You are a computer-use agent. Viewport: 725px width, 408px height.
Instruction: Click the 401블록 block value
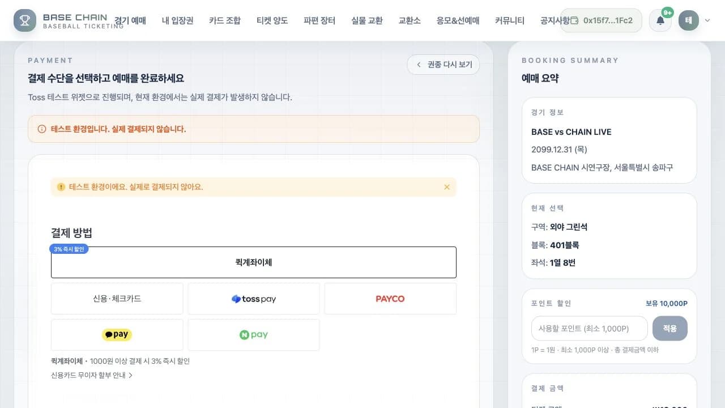click(x=564, y=245)
